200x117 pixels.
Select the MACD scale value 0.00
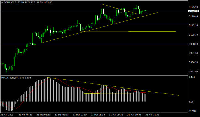(x=191, y=102)
